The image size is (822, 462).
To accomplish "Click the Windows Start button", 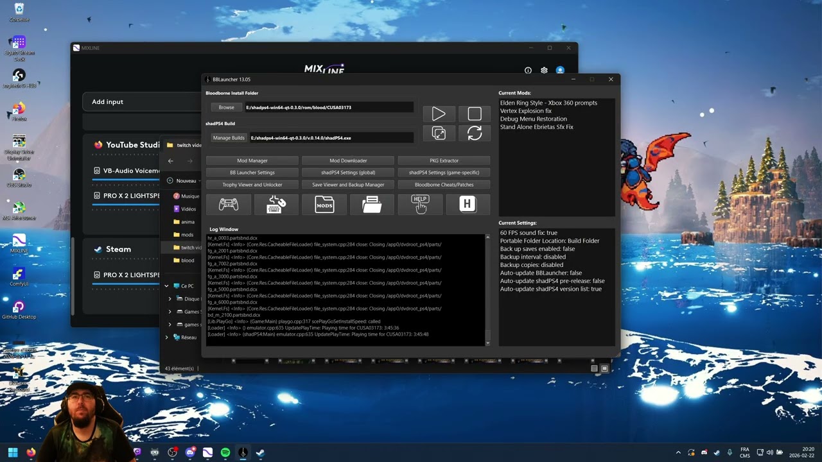I will pyautogui.click(x=13, y=452).
